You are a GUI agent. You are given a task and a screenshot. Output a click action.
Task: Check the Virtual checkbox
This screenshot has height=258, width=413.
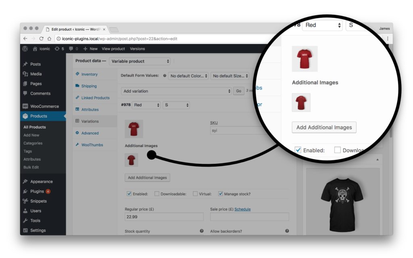pos(195,194)
